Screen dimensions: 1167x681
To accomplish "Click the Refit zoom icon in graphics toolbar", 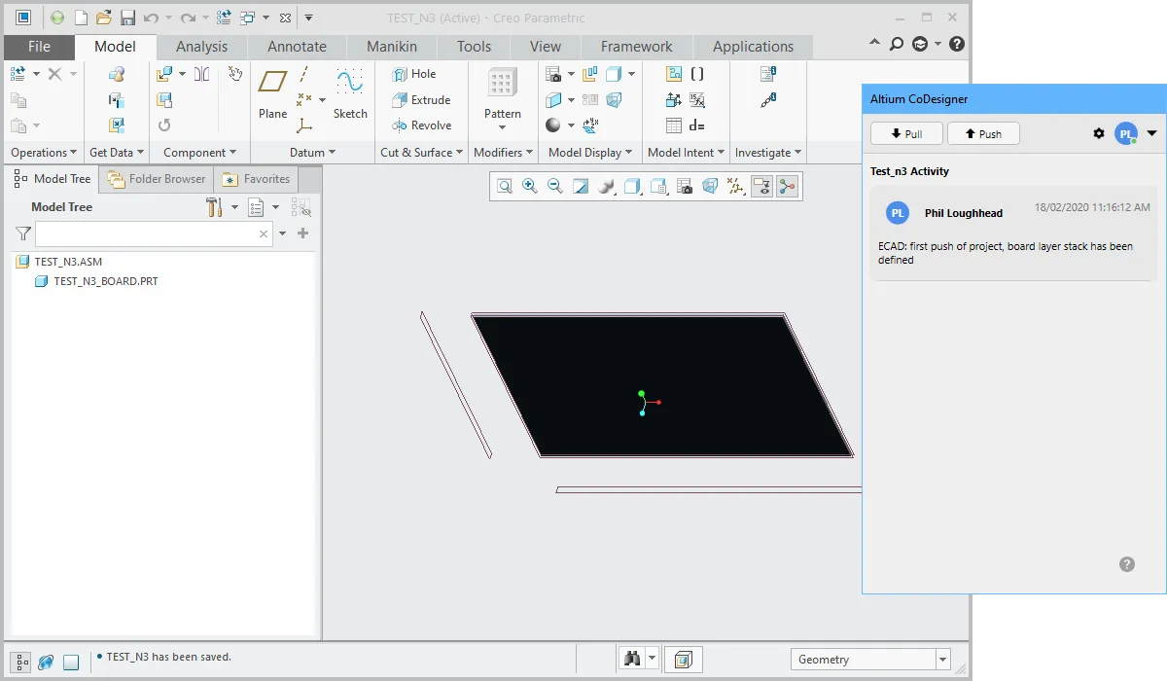I will [505, 186].
